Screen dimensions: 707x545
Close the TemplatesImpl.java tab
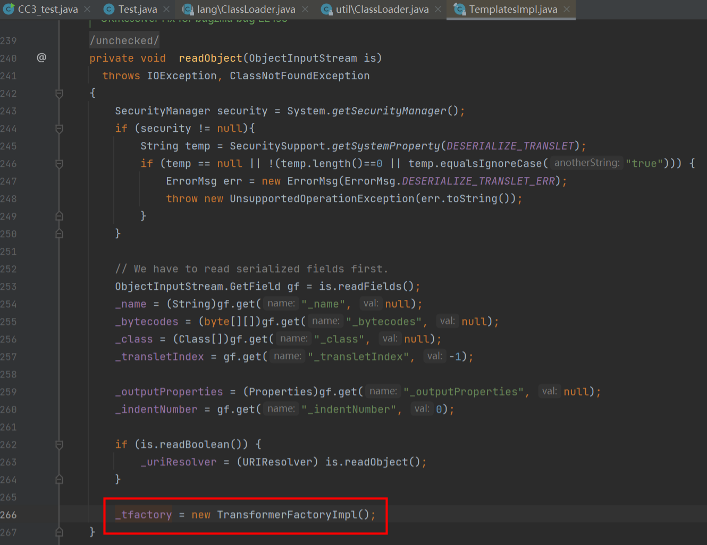tap(567, 9)
